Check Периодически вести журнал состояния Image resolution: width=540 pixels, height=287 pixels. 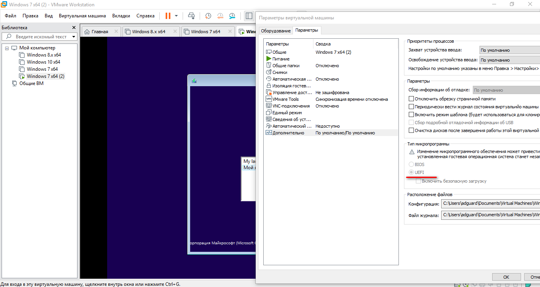pos(412,107)
